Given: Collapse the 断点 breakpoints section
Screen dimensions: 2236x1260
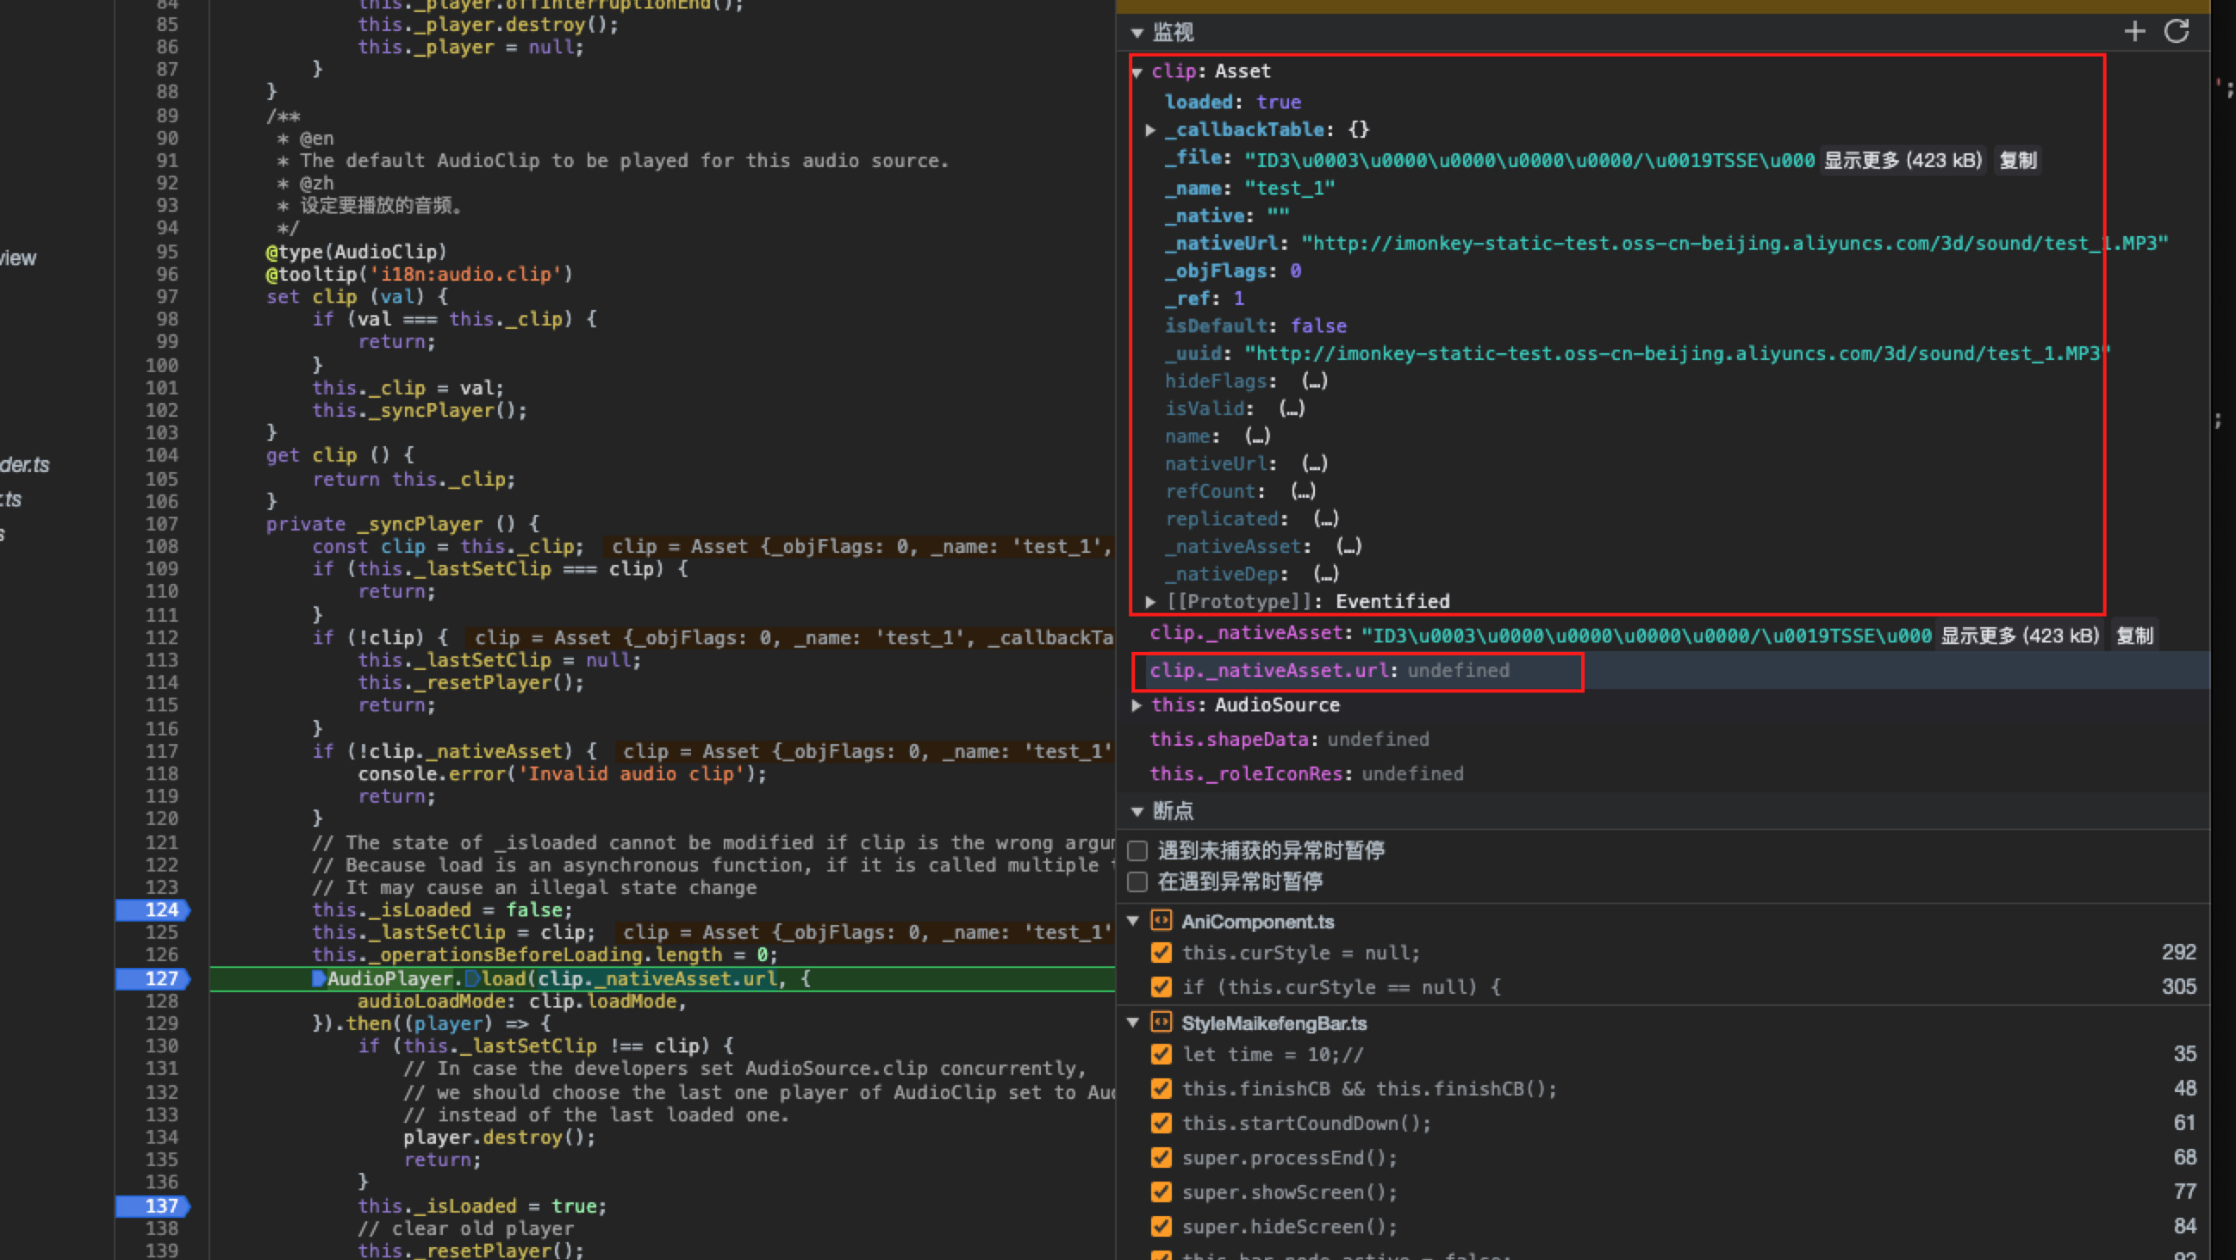Looking at the screenshot, I should (1137, 811).
